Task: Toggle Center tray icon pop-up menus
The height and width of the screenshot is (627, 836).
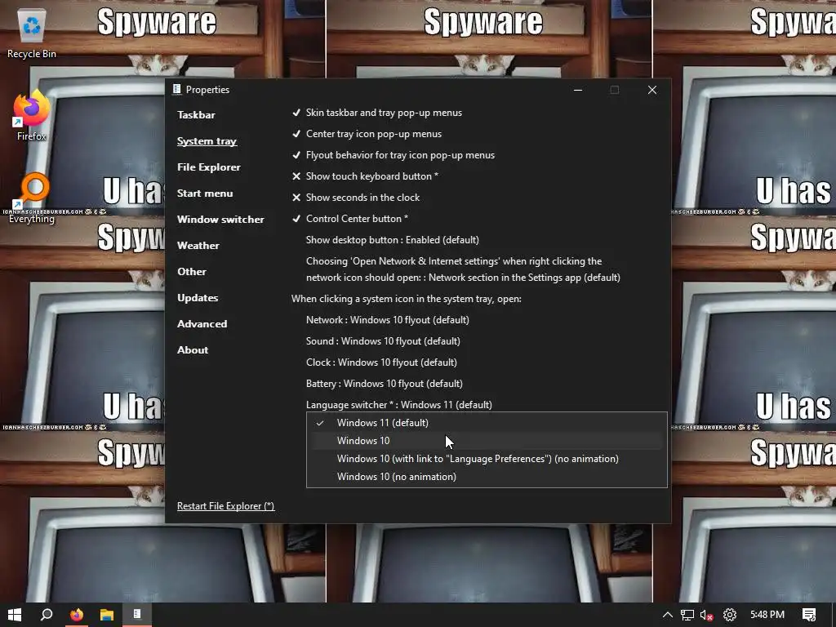Action: pos(367,134)
